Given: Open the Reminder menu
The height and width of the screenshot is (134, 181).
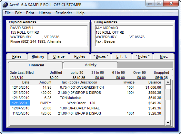Looking at the screenshot, I should click(x=64, y=13).
